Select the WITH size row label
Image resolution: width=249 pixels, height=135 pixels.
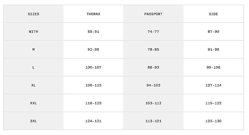coord(34,32)
